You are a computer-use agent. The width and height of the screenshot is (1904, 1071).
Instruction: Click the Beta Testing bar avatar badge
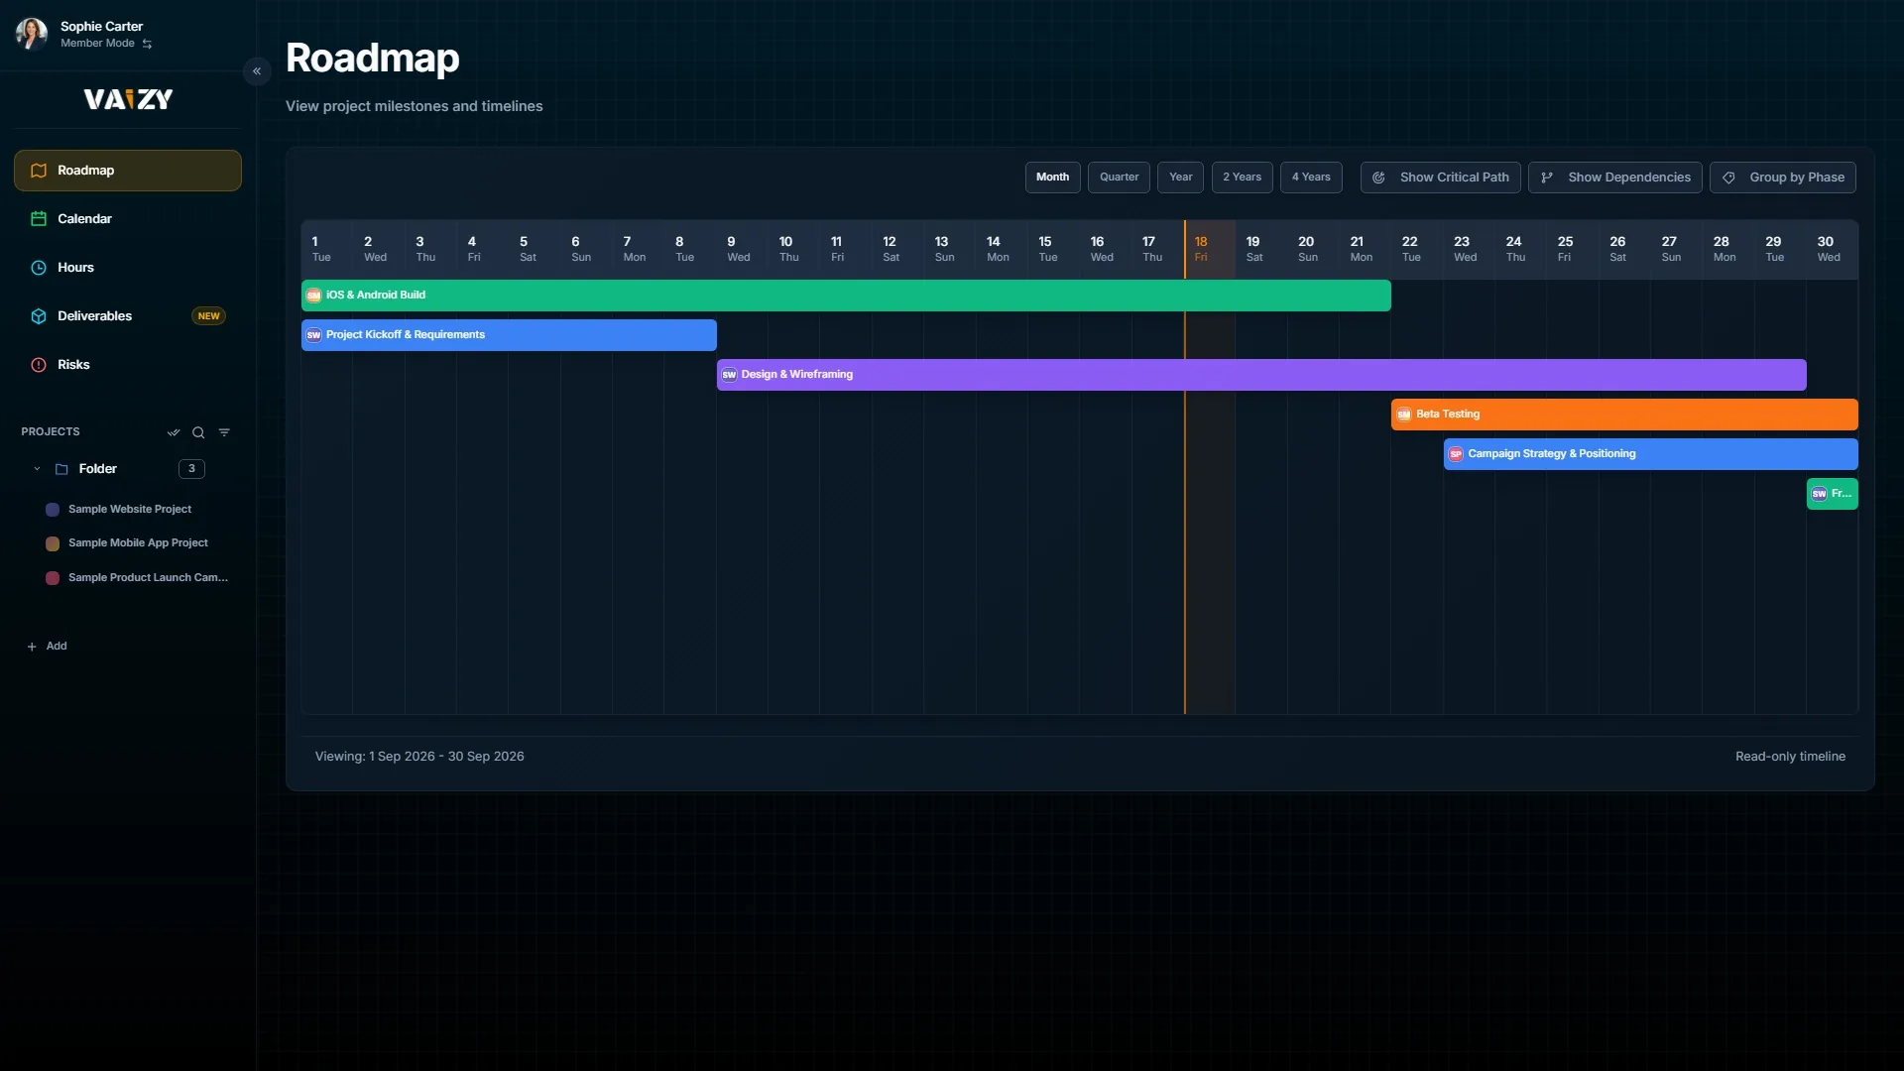tap(1404, 415)
